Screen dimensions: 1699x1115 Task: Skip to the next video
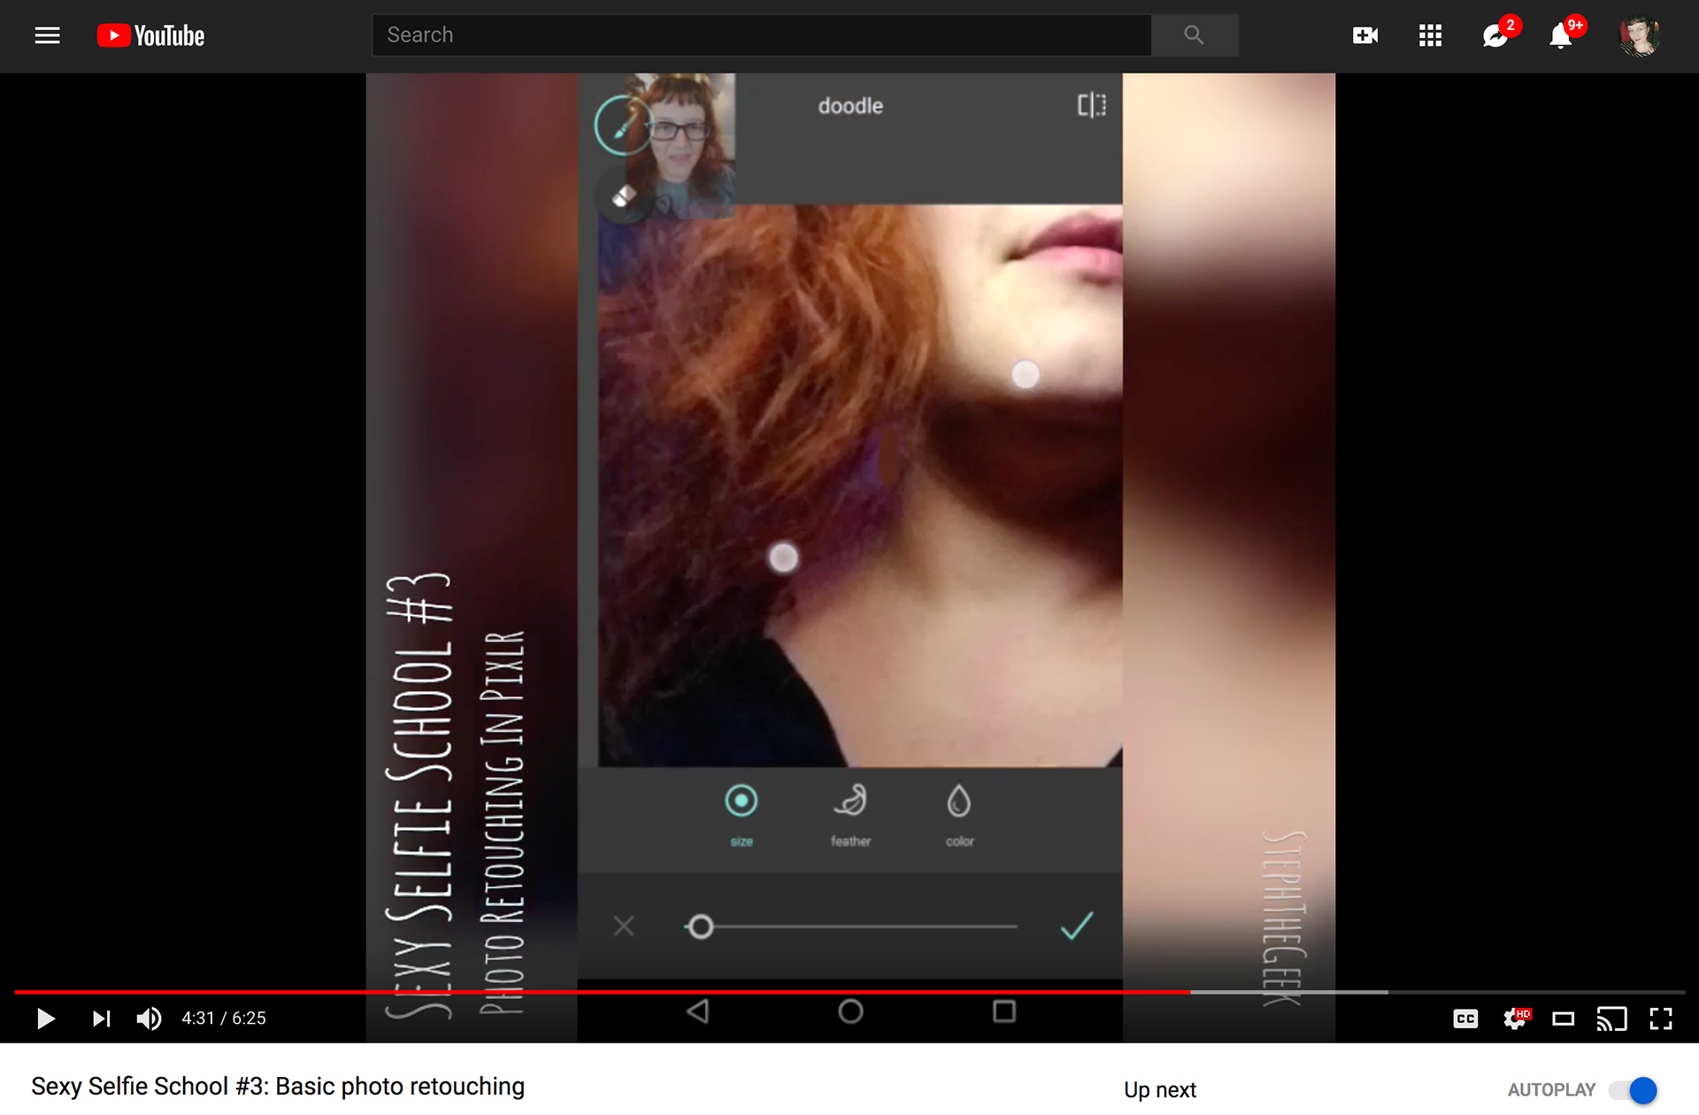102,1019
